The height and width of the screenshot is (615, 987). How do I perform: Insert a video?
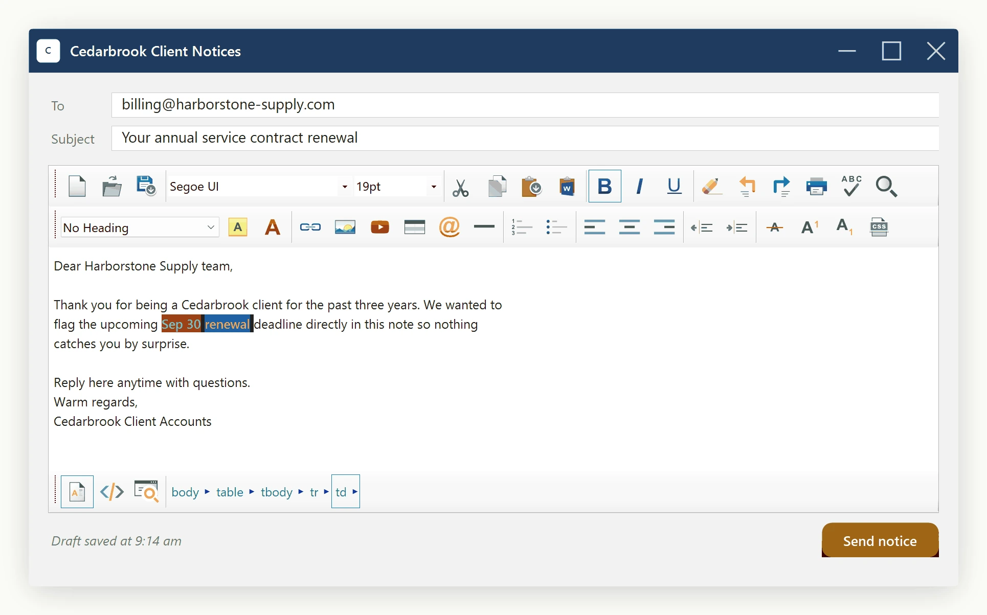380,227
